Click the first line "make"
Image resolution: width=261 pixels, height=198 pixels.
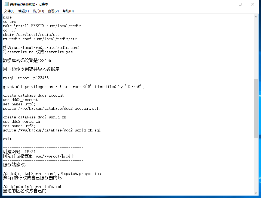pos(7,17)
